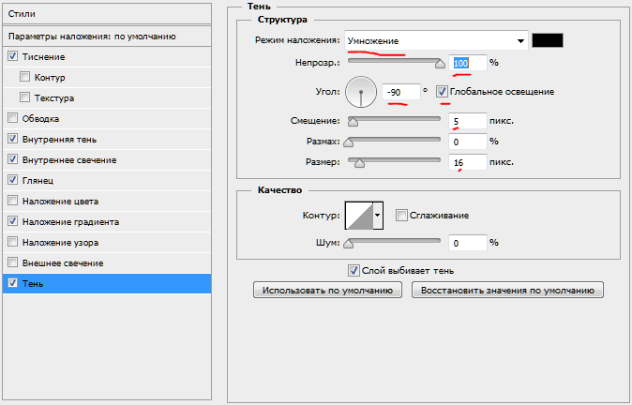Click the Использовать по умолчанию button
This screenshot has height=405, width=632.
[327, 291]
